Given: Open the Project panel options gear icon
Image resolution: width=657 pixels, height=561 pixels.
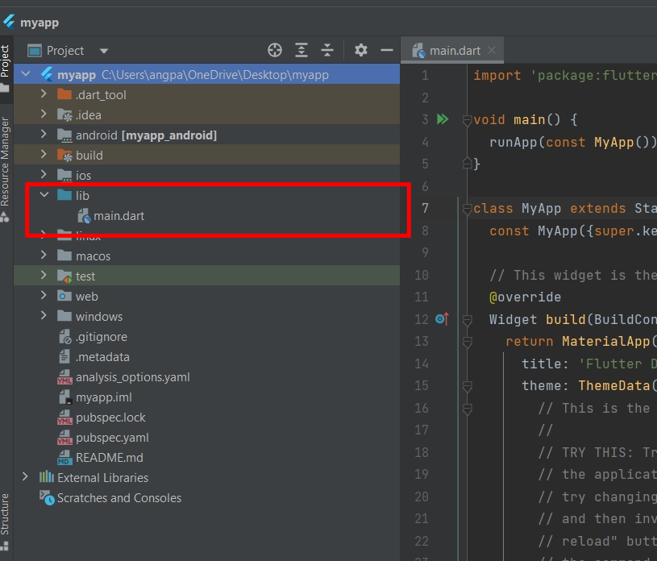Looking at the screenshot, I should [x=360, y=50].
